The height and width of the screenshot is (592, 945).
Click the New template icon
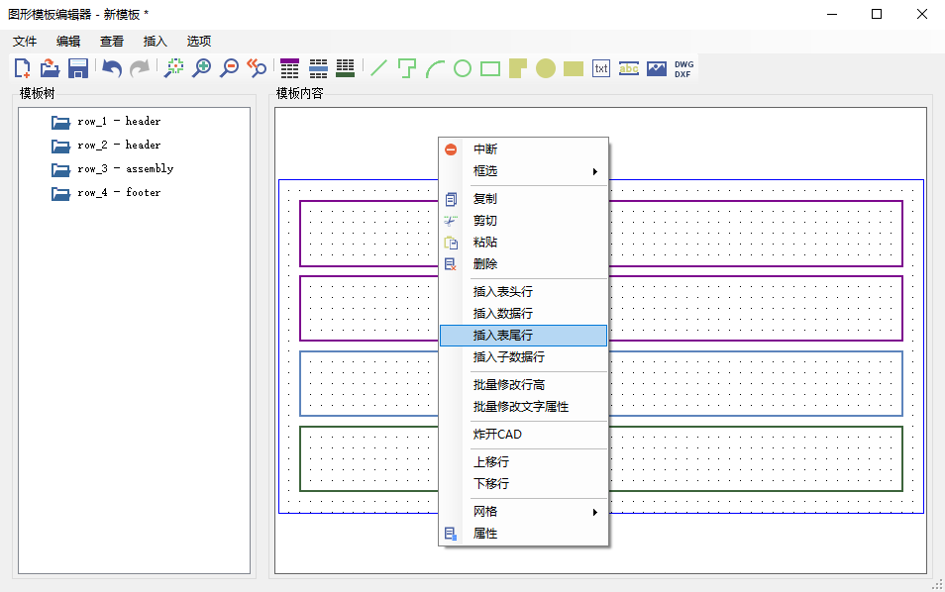pyautogui.click(x=23, y=68)
